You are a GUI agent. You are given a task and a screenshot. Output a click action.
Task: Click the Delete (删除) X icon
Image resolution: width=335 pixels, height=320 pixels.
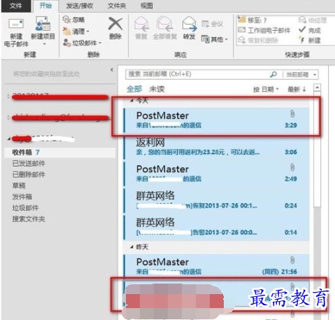pos(115,24)
